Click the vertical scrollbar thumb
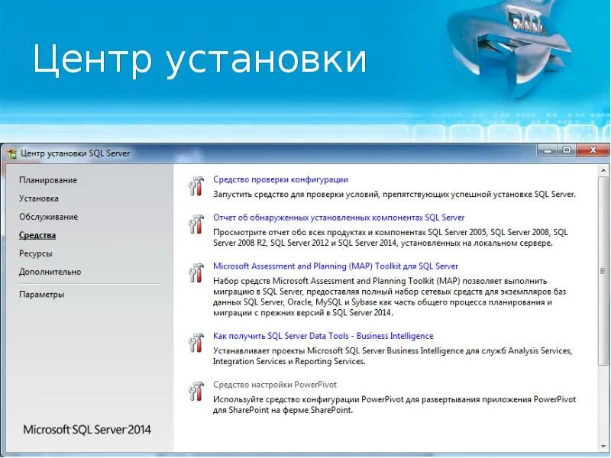This screenshot has height=458, width=611. tap(603, 270)
